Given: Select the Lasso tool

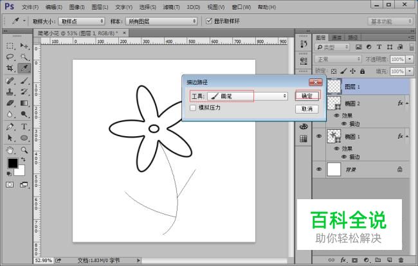Looking at the screenshot, I should tap(10, 57).
